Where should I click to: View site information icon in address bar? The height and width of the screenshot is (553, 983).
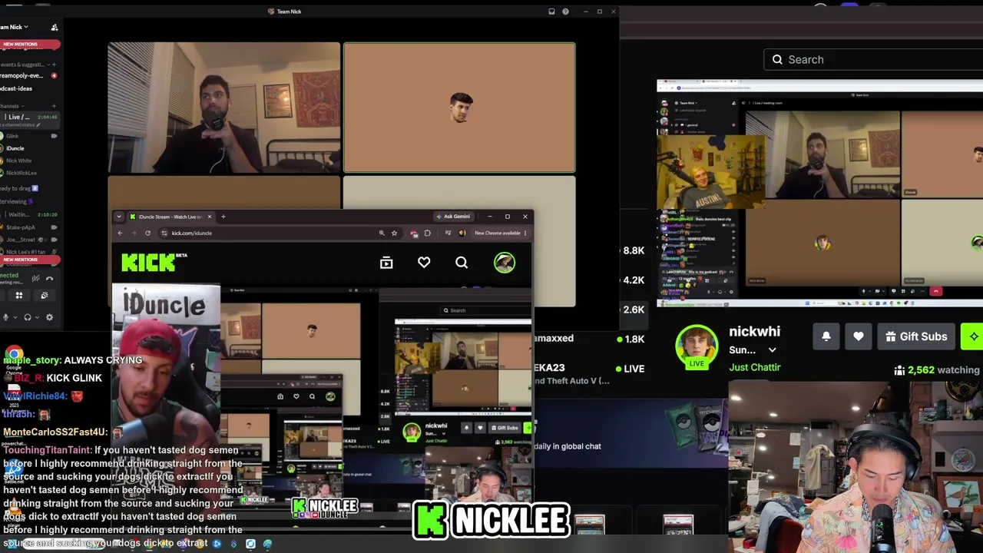164,233
